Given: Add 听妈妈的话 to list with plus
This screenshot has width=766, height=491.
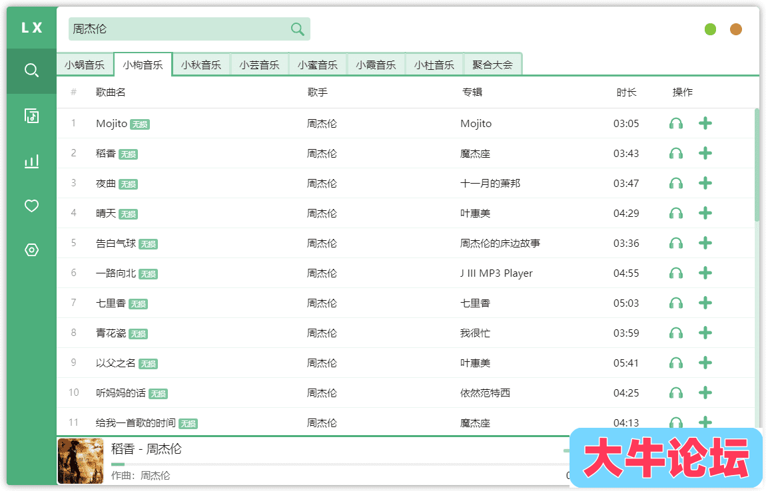Looking at the screenshot, I should pyautogui.click(x=705, y=393).
